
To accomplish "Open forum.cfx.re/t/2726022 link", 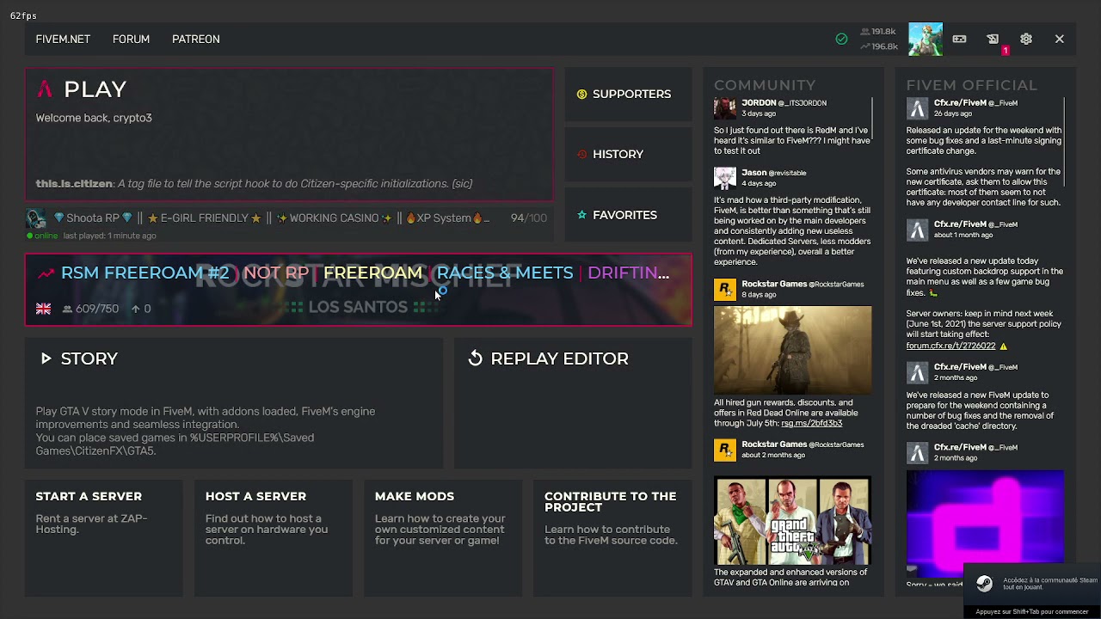I will tap(950, 346).
